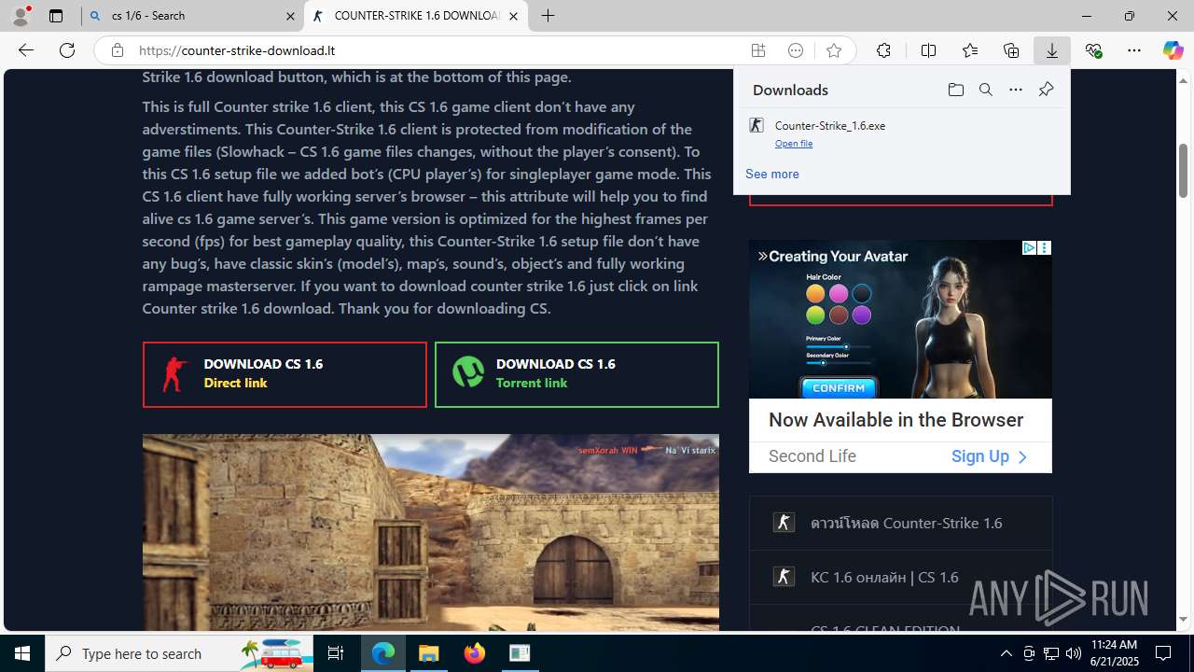Add page to favorites star icon
This screenshot has width=1194, height=672.
[x=834, y=50]
